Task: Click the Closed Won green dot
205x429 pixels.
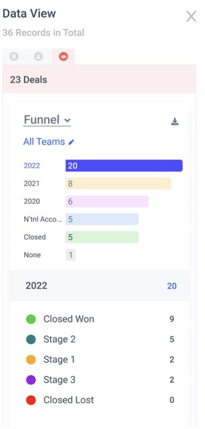Action: 31,319
